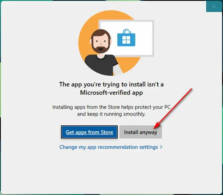
Task: Expand the chevron after recommendation settings
Action: coord(161,147)
